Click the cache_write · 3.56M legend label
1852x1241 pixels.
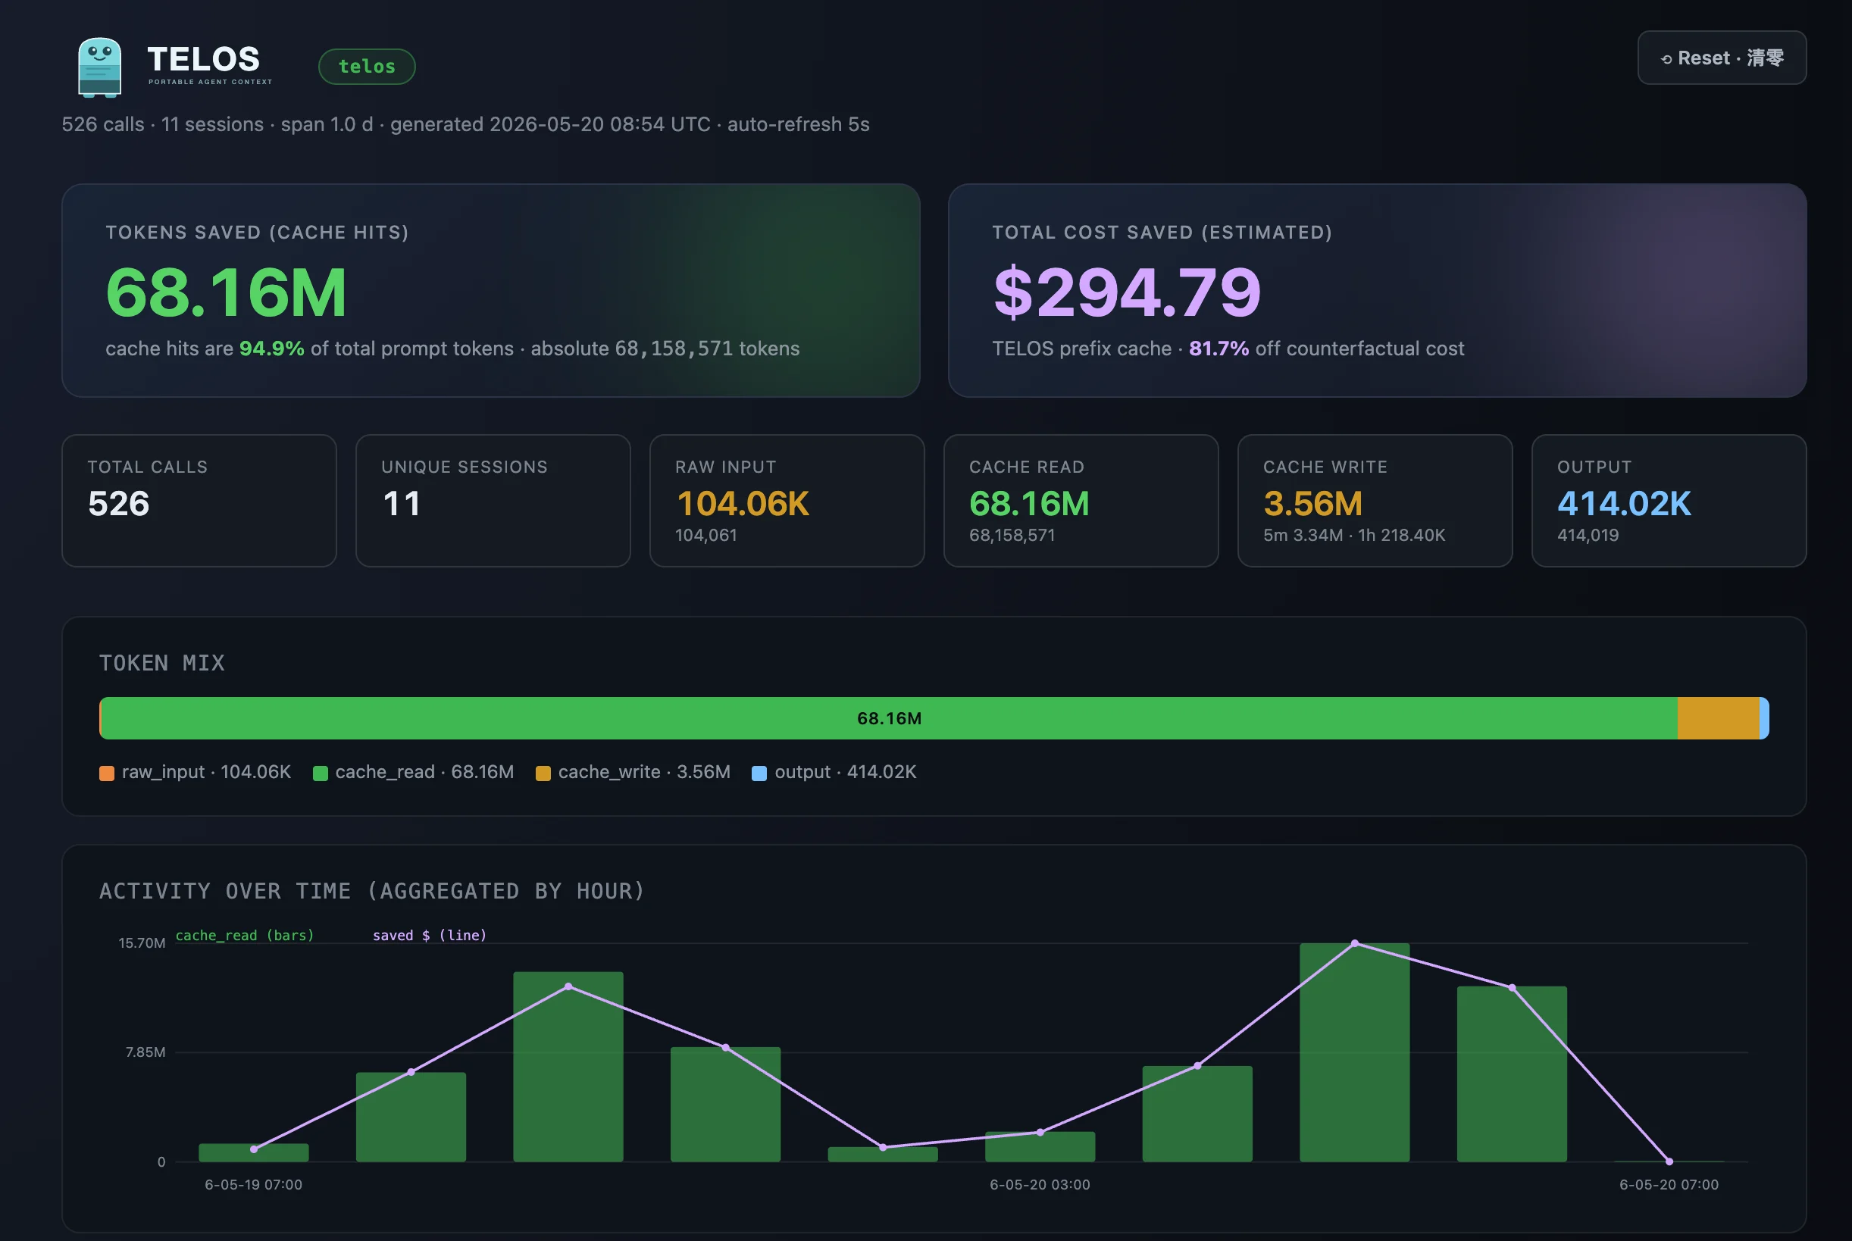pos(644,772)
